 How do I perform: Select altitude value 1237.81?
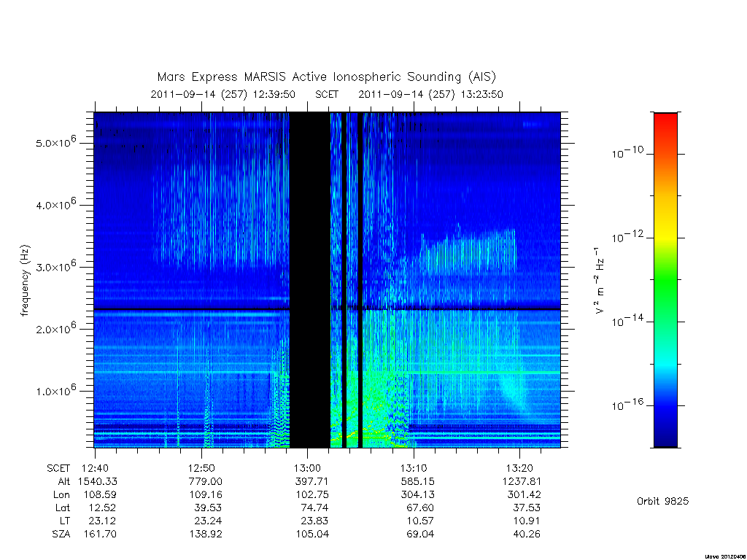pos(522,481)
